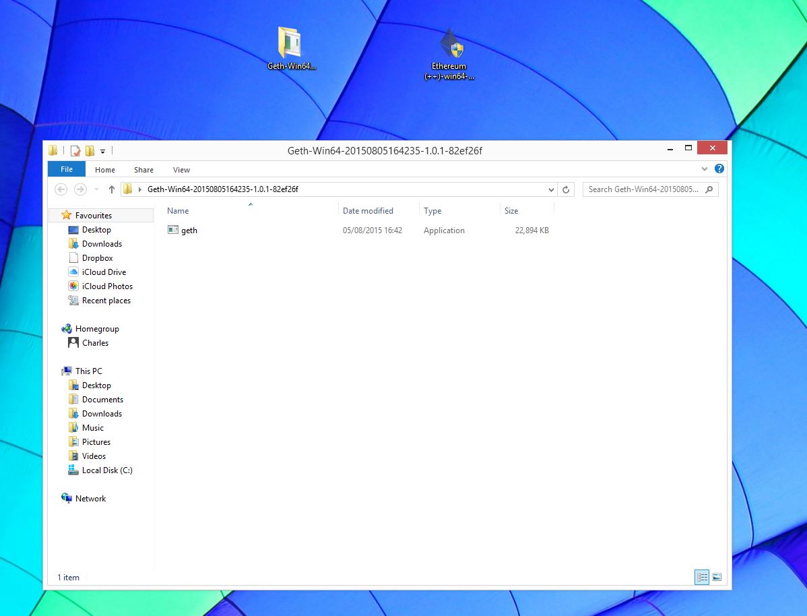This screenshot has height=616, width=807.
Task: Expand the address bar breadcrumb arrow
Action: [x=139, y=189]
